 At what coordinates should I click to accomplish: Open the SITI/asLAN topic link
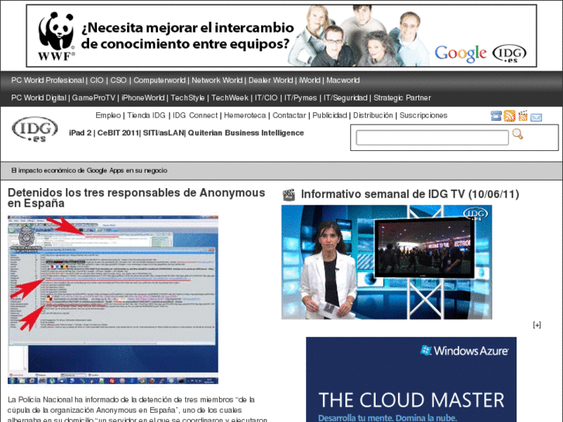pos(163,133)
